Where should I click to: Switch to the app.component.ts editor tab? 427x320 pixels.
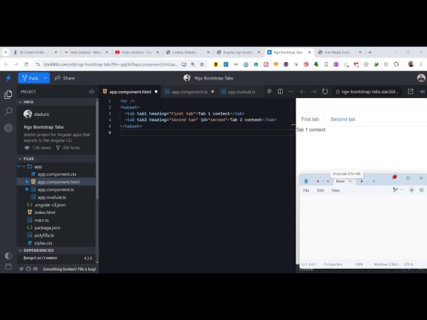coord(189,91)
